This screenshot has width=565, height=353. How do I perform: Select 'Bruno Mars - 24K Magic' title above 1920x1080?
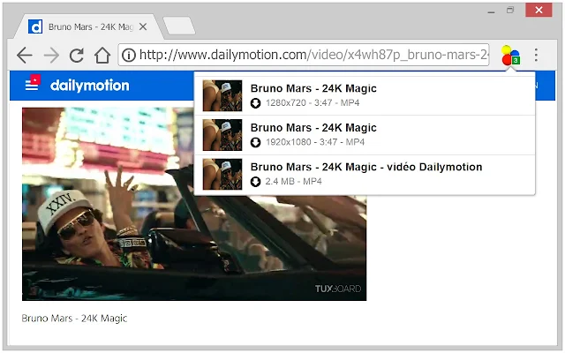coord(313,127)
